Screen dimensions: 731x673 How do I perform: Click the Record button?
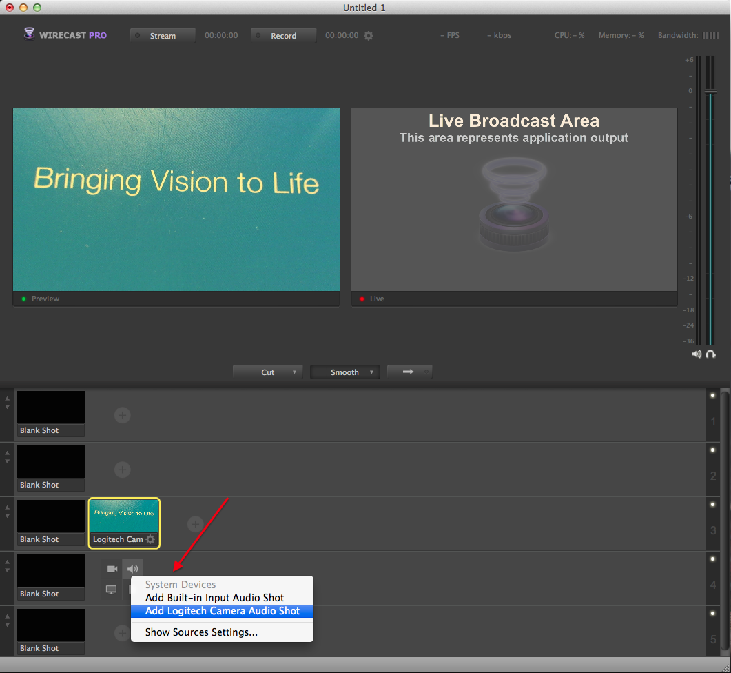(x=283, y=35)
